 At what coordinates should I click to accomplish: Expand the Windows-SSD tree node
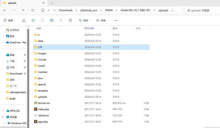click(x=4, y=123)
